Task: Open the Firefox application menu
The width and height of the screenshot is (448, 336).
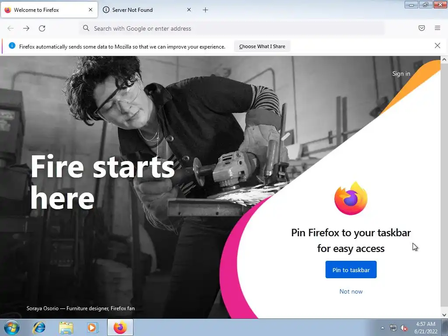Action: tap(437, 28)
